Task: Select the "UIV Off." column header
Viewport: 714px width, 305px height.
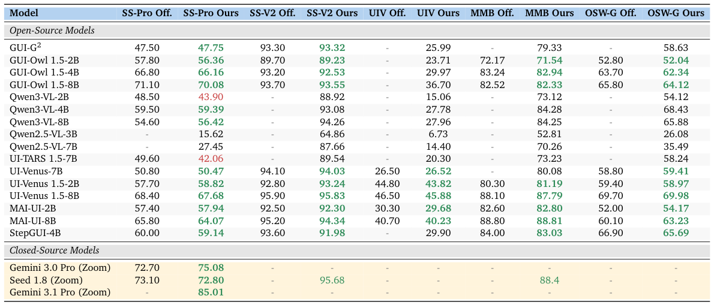Action: pos(387,13)
